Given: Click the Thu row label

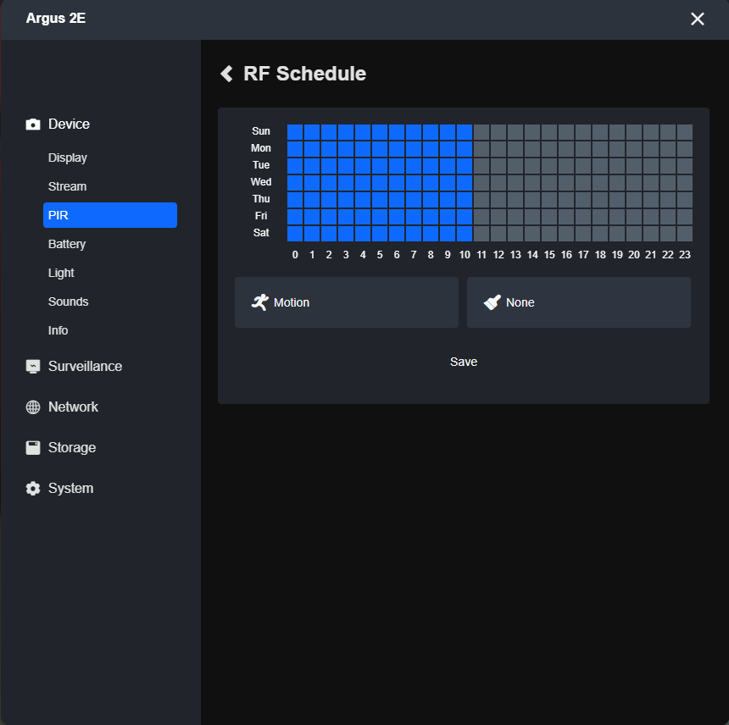Looking at the screenshot, I should pyautogui.click(x=261, y=199).
